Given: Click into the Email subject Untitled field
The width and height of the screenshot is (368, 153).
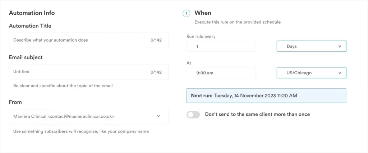Looking at the screenshot, I should (79, 72).
